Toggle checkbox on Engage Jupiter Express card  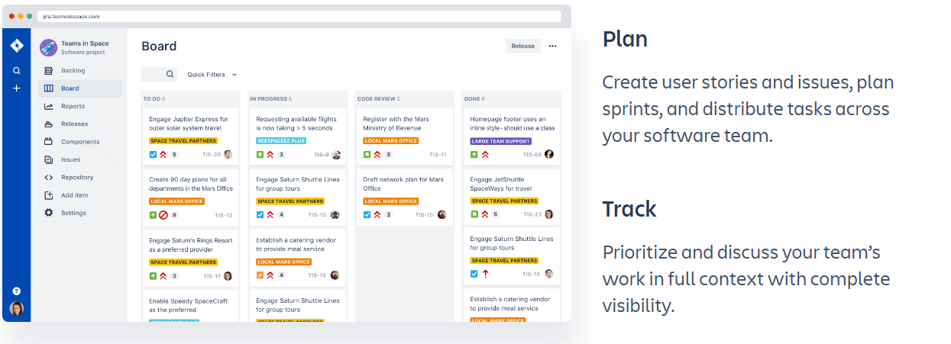153,154
